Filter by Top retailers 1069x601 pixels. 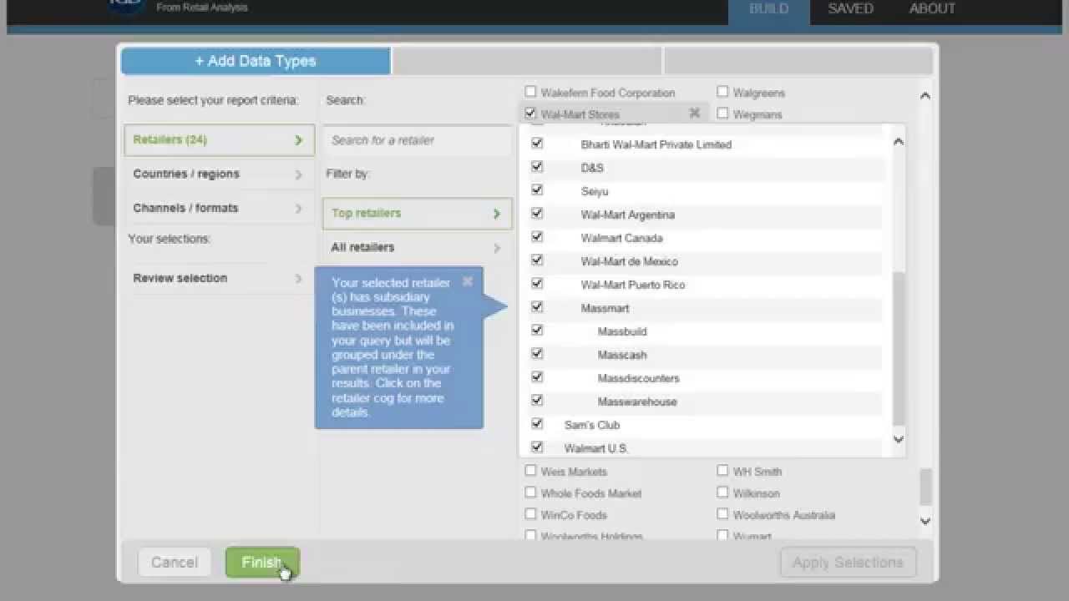click(x=418, y=213)
